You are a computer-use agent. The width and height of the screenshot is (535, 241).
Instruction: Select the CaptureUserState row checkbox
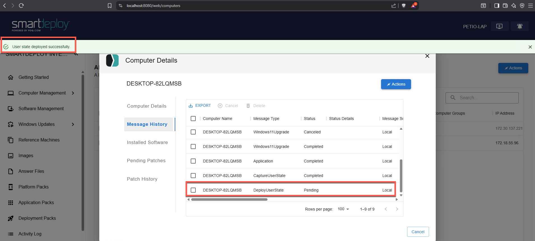pyautogui.click(x=193, y=176)
